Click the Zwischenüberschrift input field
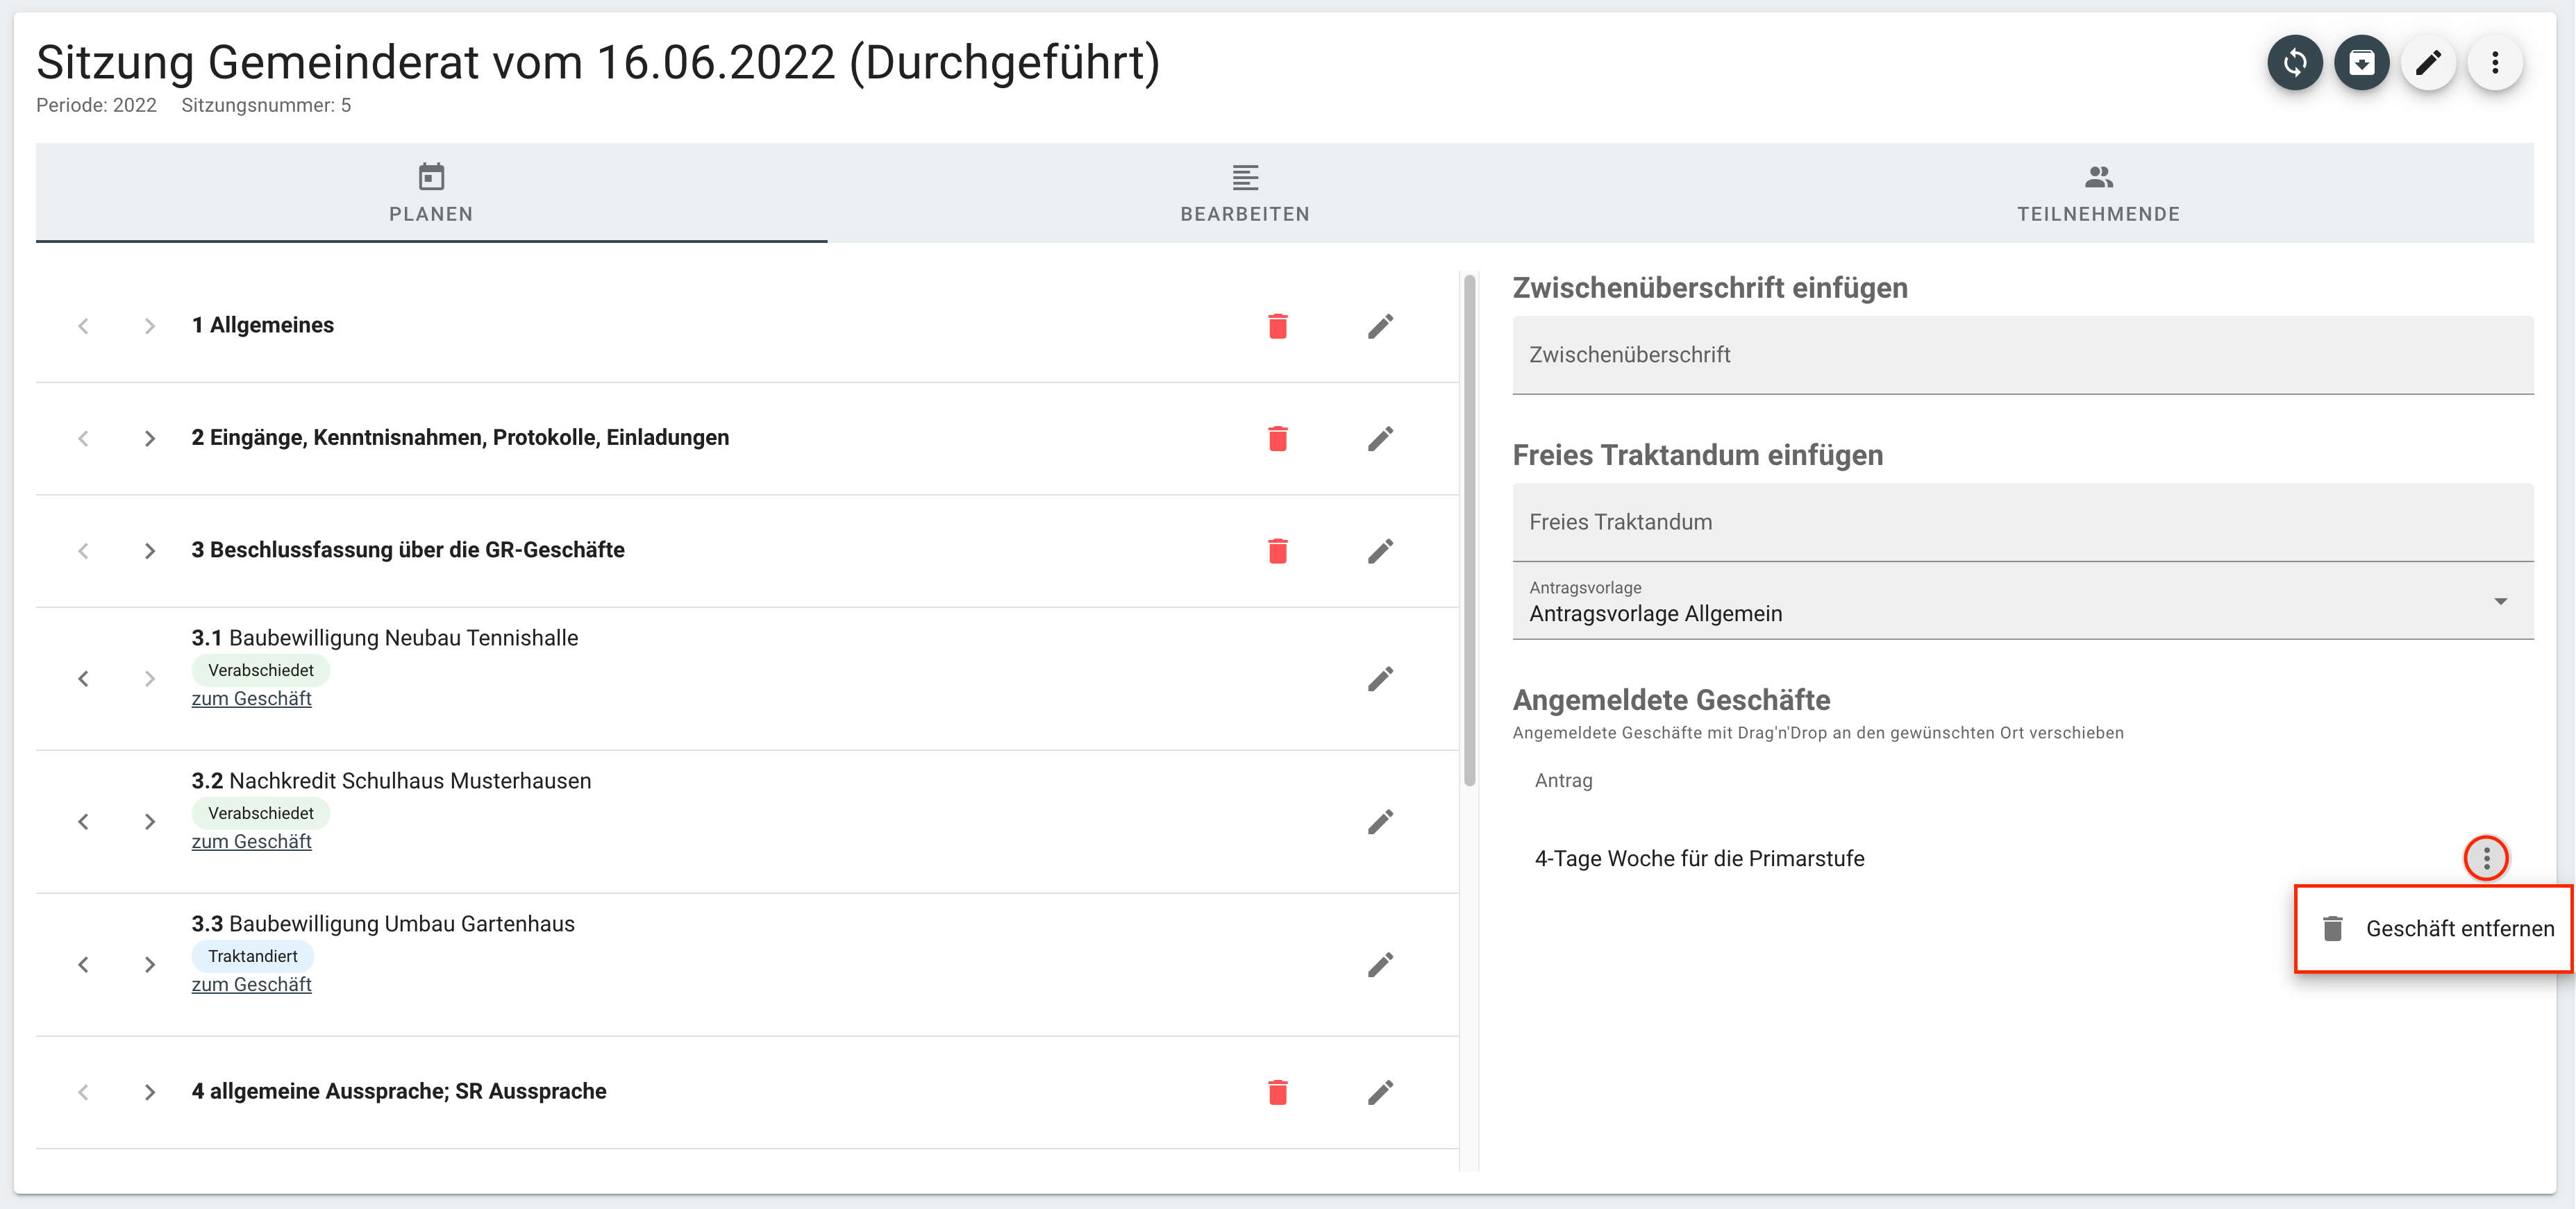The width and height of the screenshot is (2576, 1209). [x=2022, y=355]
